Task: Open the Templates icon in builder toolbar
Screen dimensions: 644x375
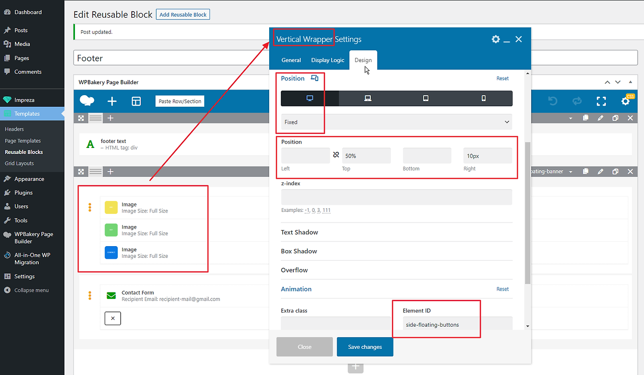Action: tap(136, 101)
